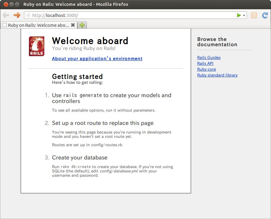
Task: Select the Ruby on Rails: Welcome aboard tab
Action: [36, 25]
